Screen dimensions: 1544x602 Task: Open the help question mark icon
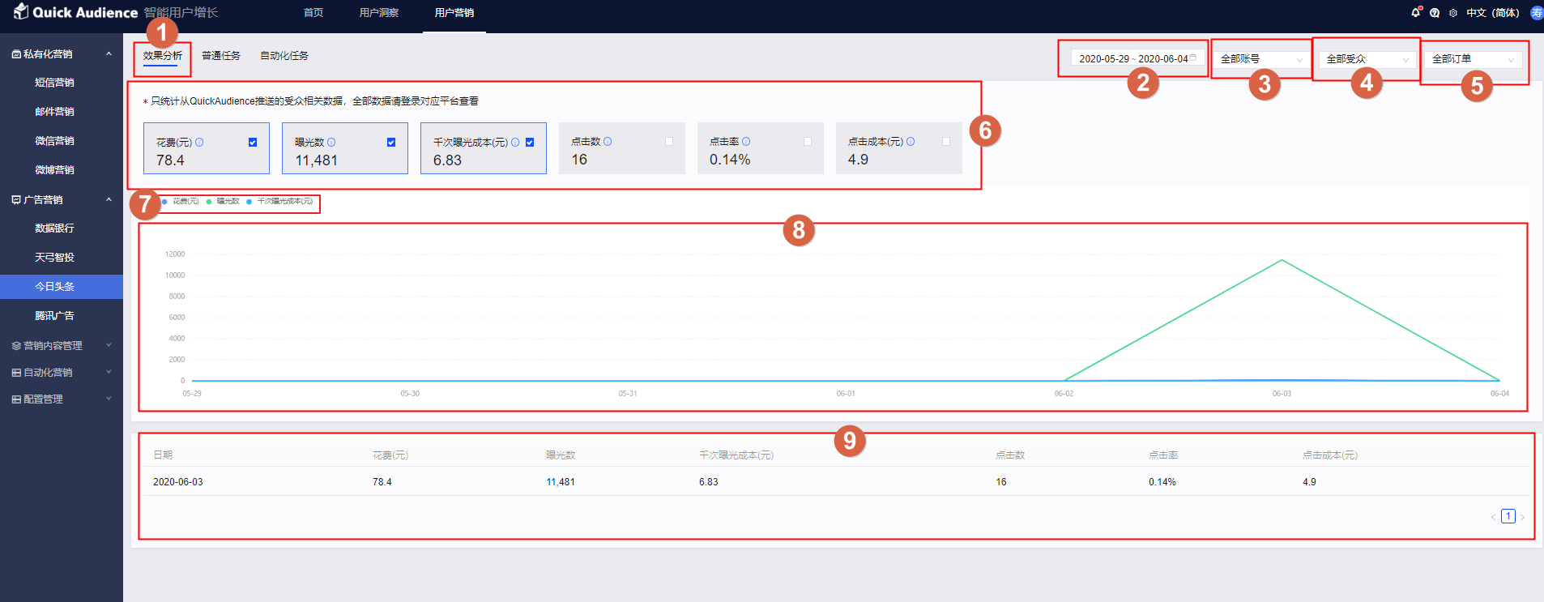[x=1435, y=13]
